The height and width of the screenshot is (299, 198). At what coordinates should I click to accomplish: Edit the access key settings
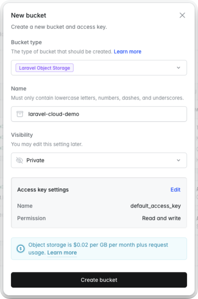click(175, 189)
